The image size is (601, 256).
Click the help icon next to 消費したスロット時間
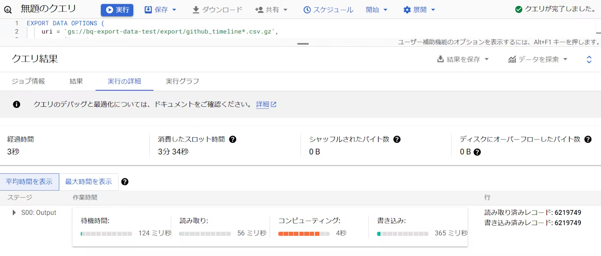pos(232,139)
